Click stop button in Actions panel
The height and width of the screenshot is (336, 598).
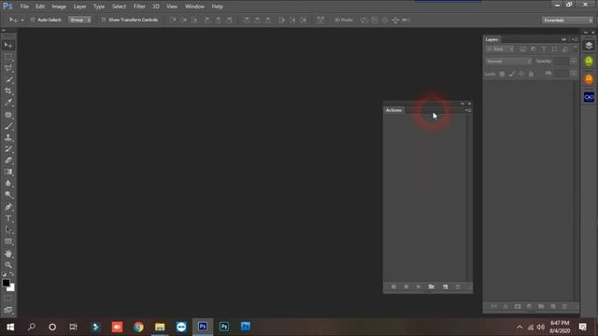393,287
